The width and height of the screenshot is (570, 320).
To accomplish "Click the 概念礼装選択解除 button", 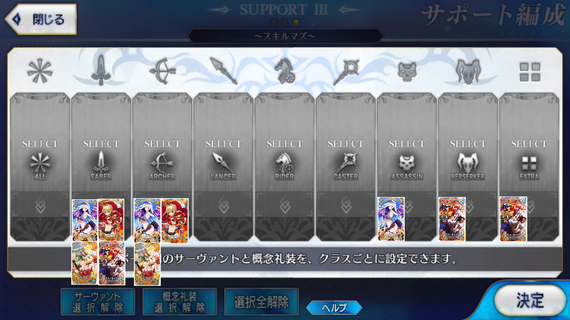I will [x=180, y=302].
